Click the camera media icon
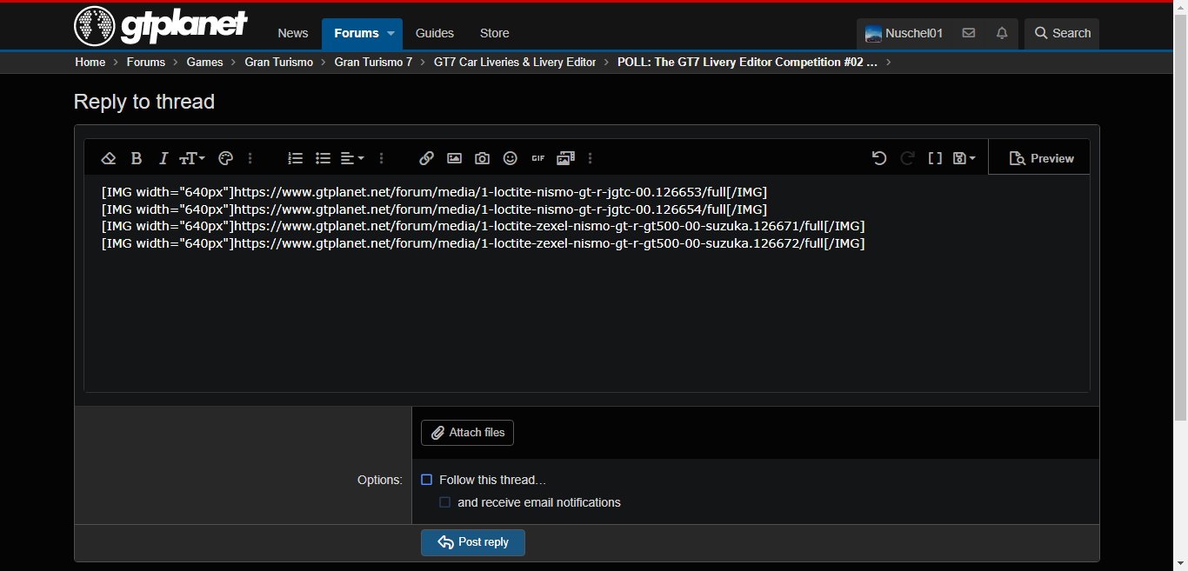This screenshot has height=571, width=1188. [x=482, y=158]
